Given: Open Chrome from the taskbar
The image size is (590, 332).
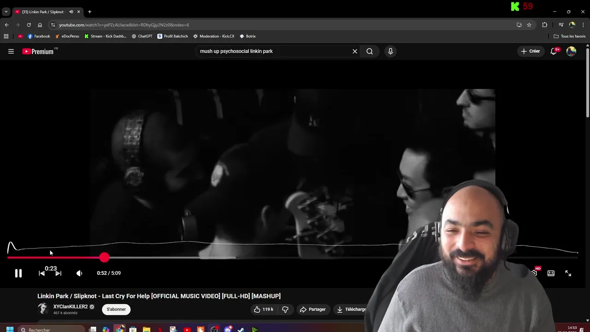Looking at the screenshot, I should point(120,329).
